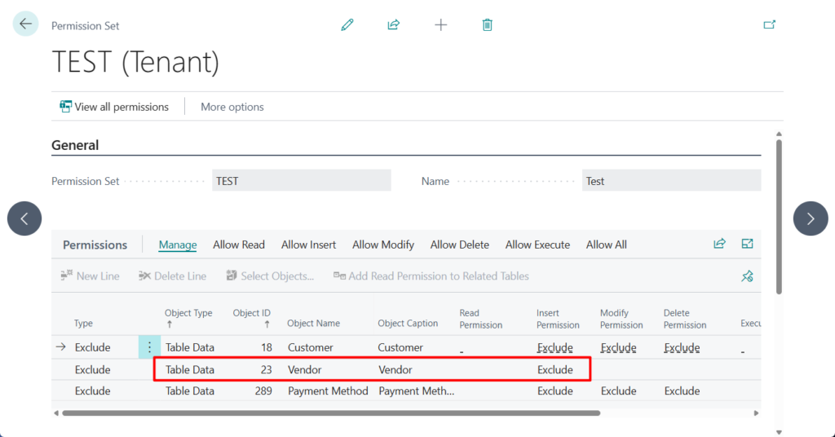Click the Allow All action
Image resolution: width=835 pixels, height=437 pixels.
pos(606,245)
